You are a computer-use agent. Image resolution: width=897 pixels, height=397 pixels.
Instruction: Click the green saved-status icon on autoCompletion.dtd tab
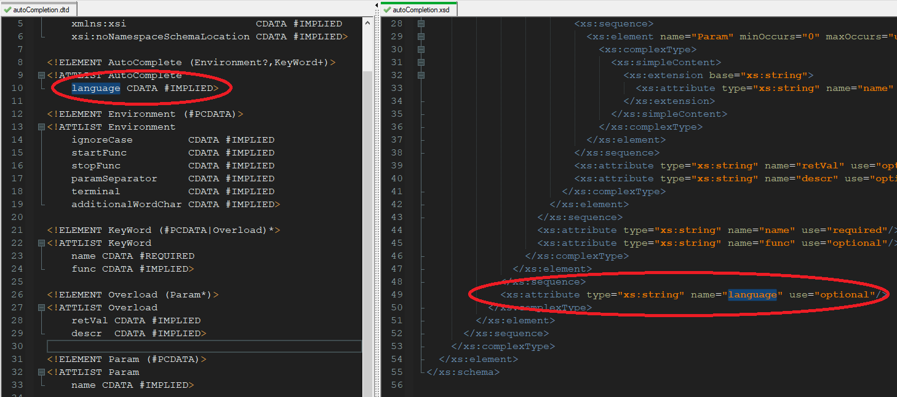pyautogui.click(x=7, y=9)
